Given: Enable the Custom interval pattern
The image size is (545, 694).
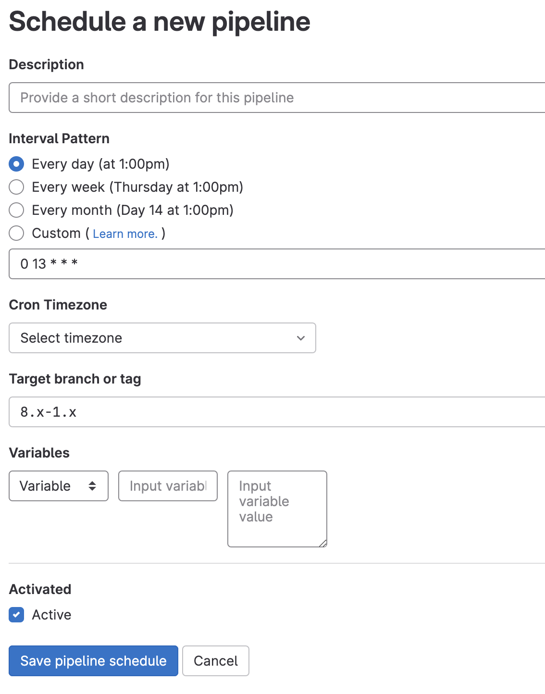Looking at the screenshot, I should 16,233.
